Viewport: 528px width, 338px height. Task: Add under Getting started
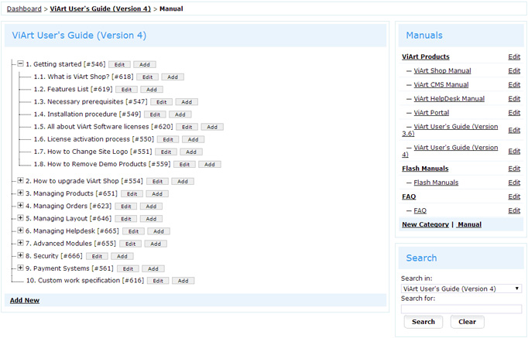145,64
